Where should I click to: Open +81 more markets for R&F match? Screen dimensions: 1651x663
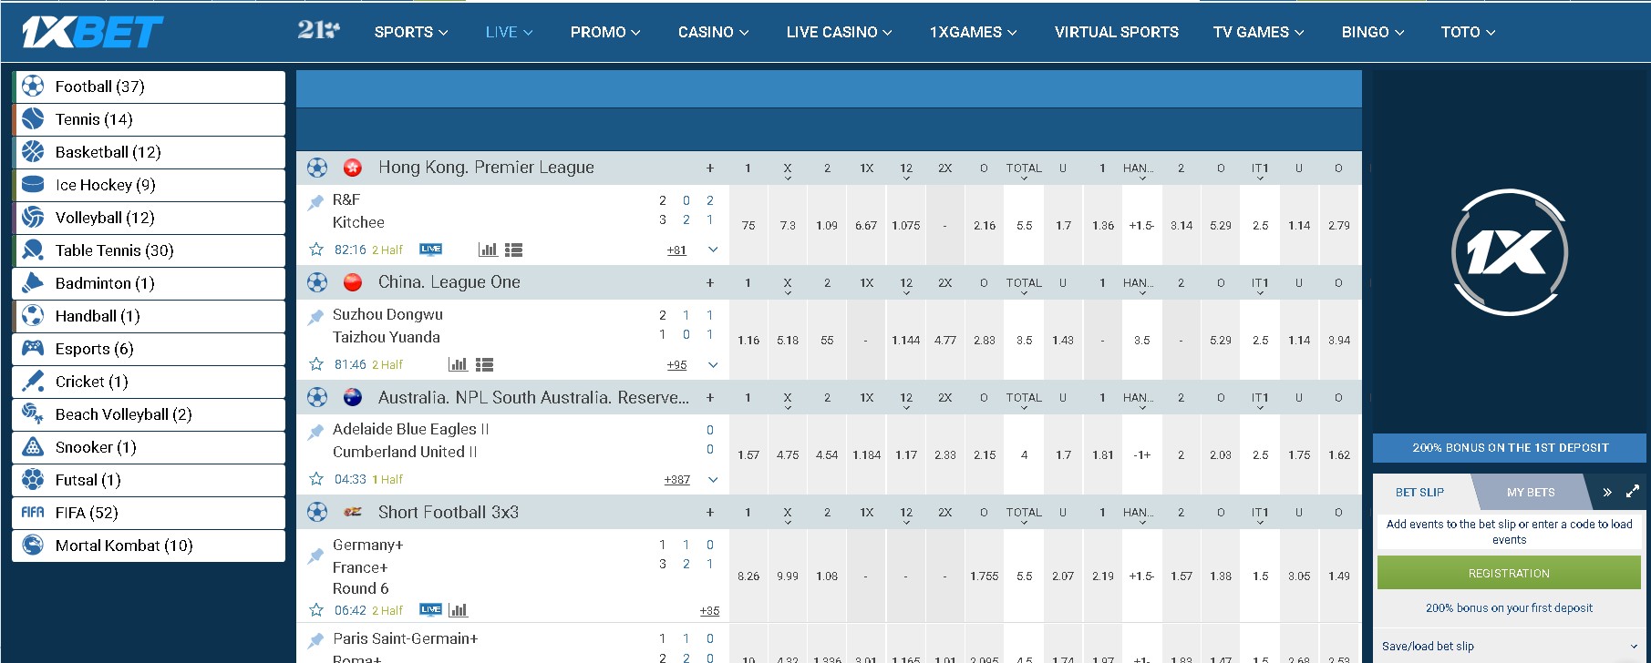[676, 250]
